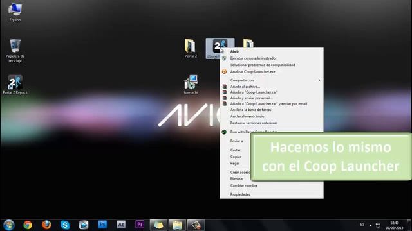Click the Show desktop button
The height and width of the screenshot is (231, 412).
409,225
